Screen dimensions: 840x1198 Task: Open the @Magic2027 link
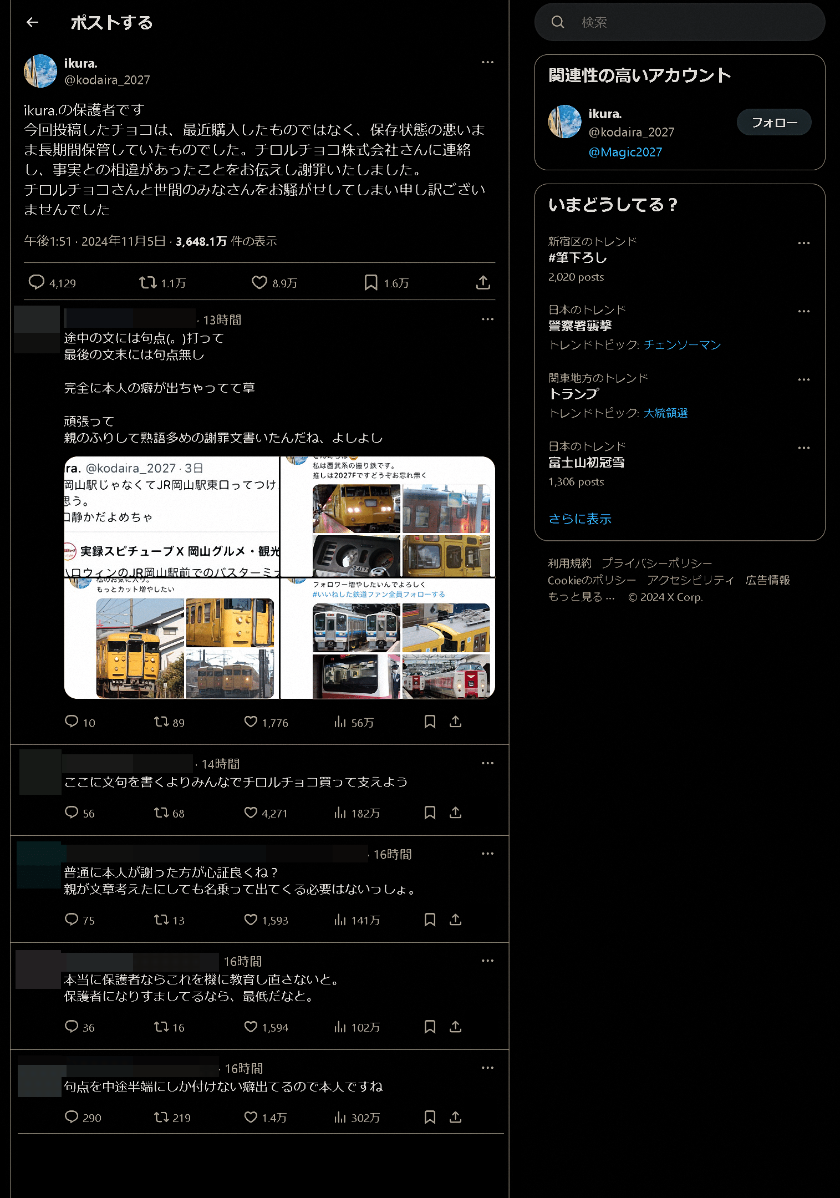click(625, 152)
